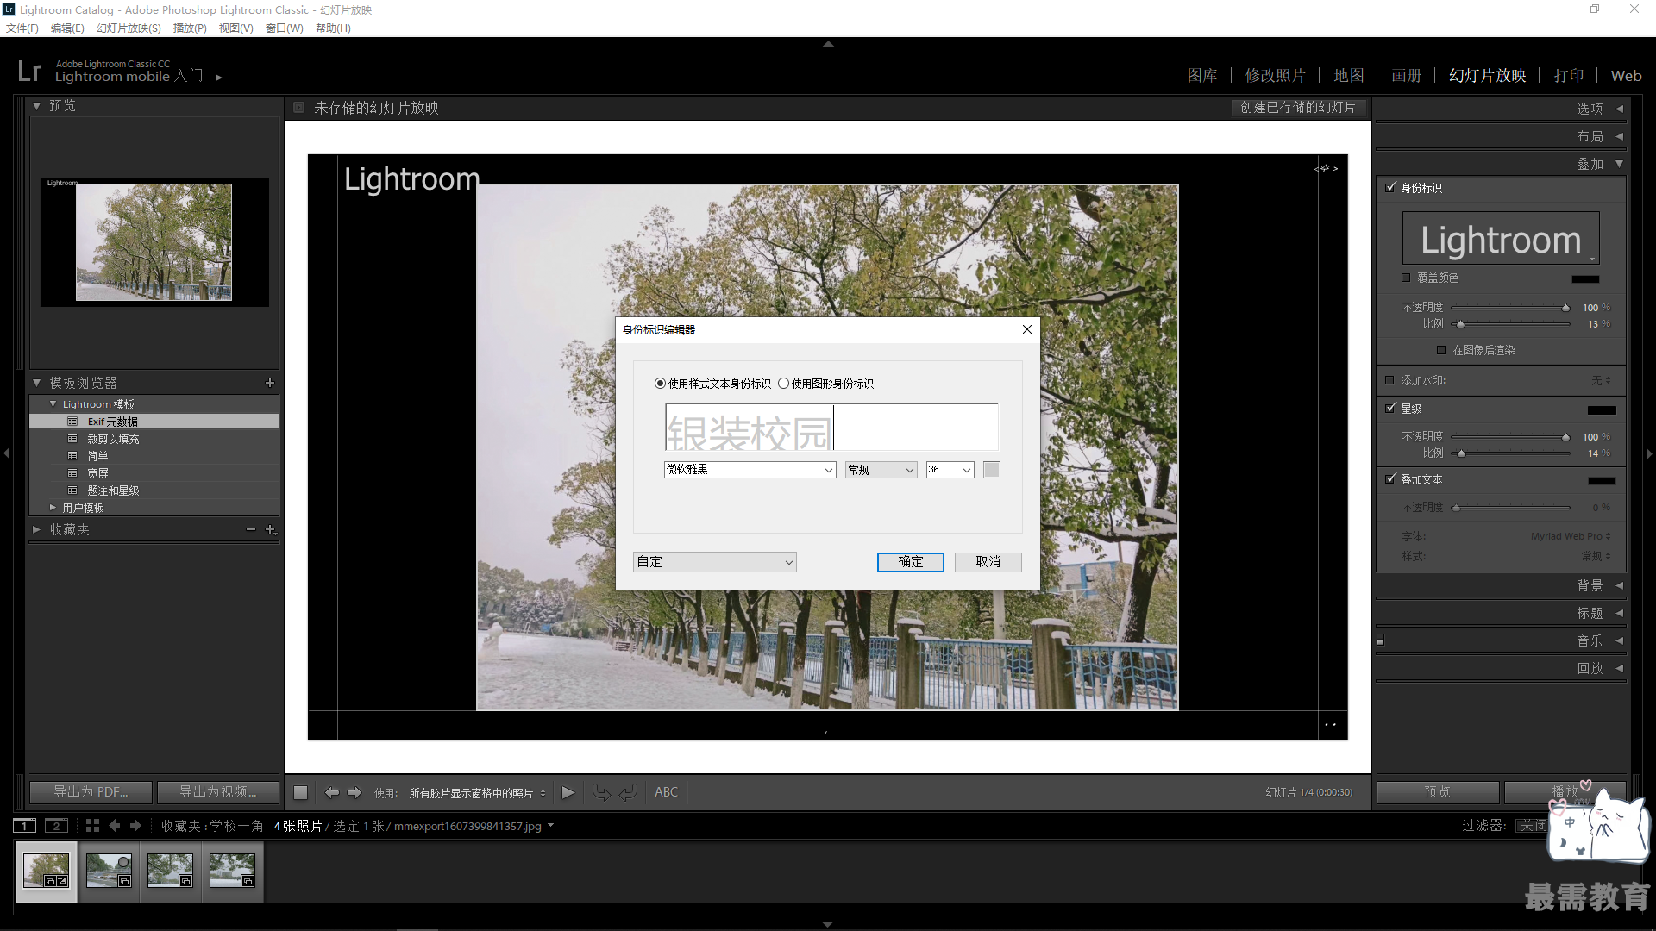
Task: Click identity plate text input field
Action: point(831,427)
